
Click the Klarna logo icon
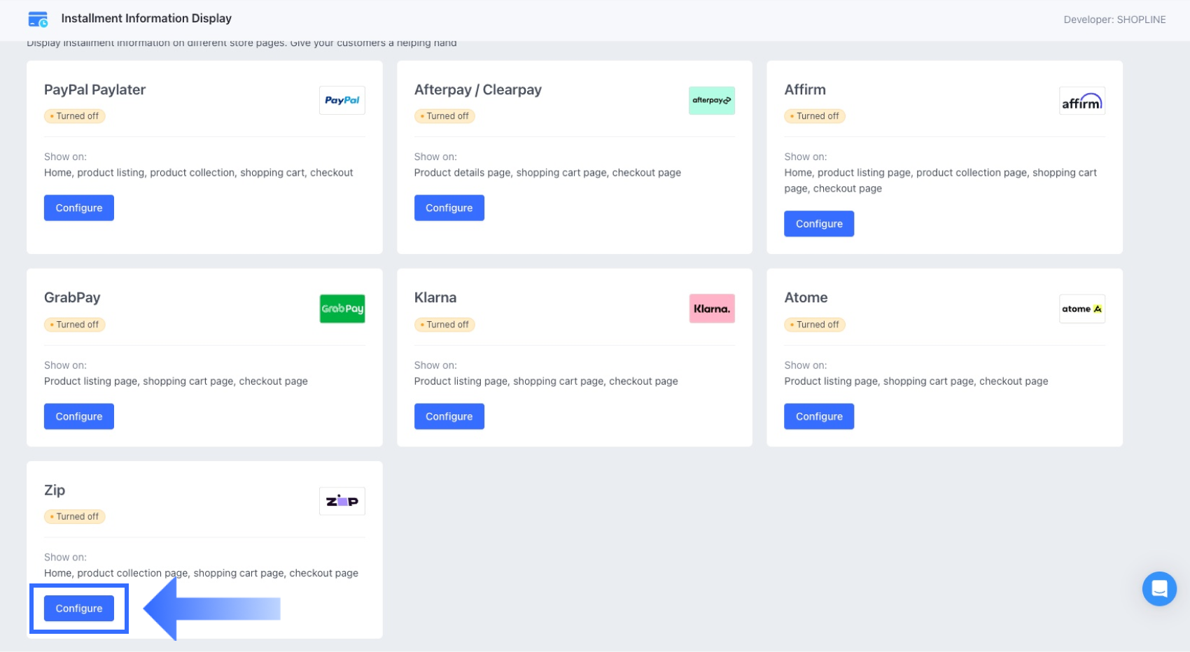coord(711,309)
